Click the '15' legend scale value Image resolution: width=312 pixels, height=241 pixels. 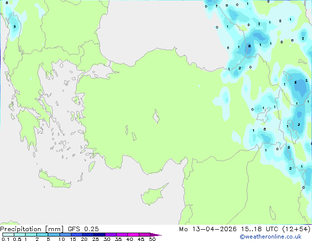coord(73,239)
